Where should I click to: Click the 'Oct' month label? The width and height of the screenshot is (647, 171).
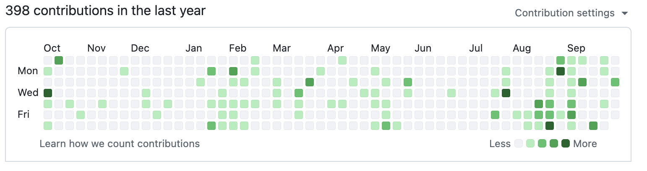tap(52, 48)
